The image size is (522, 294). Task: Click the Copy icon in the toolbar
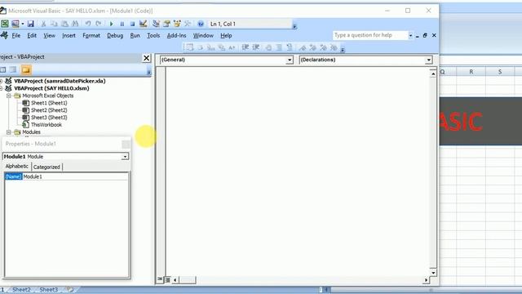(x=54, y=24)
